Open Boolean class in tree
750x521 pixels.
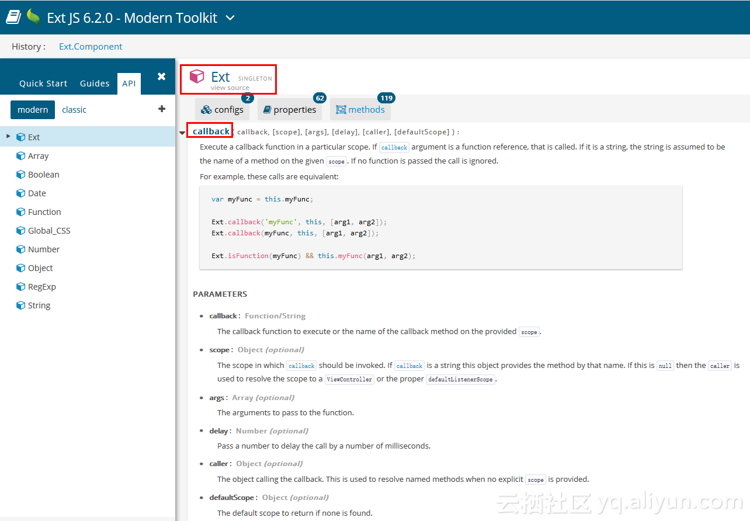[44, 175]
